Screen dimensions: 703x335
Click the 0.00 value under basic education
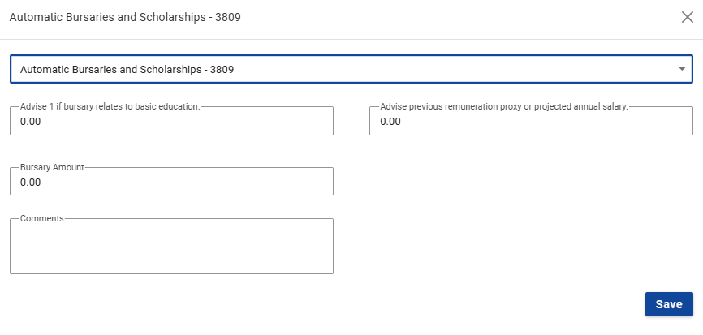tap(30, 122)
